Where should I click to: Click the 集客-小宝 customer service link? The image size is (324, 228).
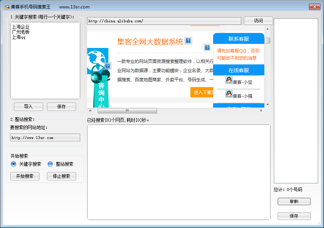(x=243, y=82)
